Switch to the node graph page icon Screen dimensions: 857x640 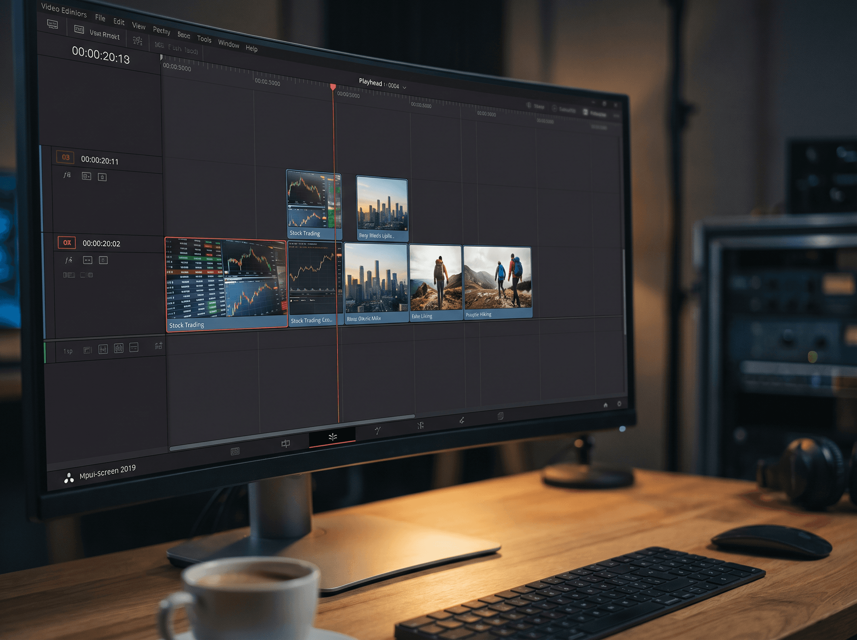click(420, 425)
